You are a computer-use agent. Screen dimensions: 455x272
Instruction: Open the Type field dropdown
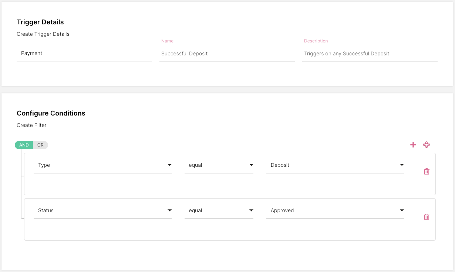100,165
